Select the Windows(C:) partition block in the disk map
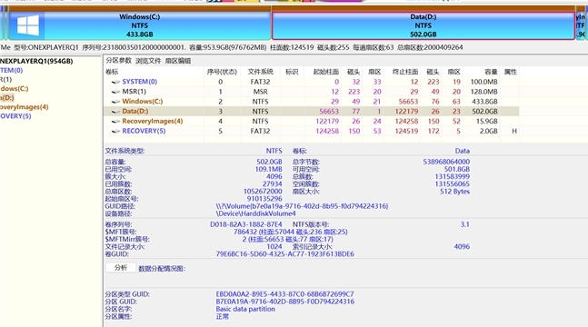588x327 pixels. click(x=139, y=25)
